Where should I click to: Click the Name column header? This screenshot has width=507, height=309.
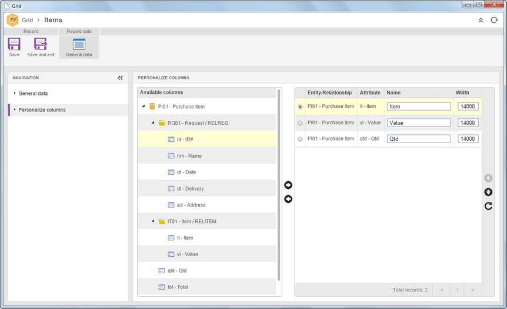point(419,93)
